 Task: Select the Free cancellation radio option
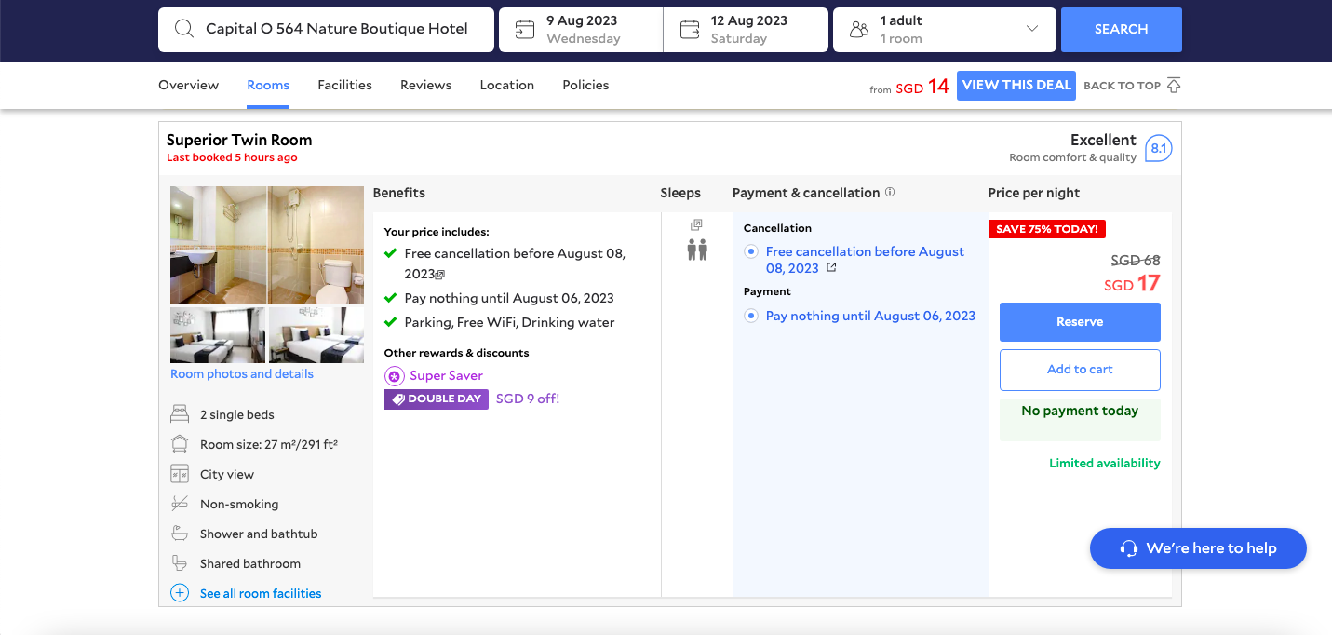tap(750, 251)
